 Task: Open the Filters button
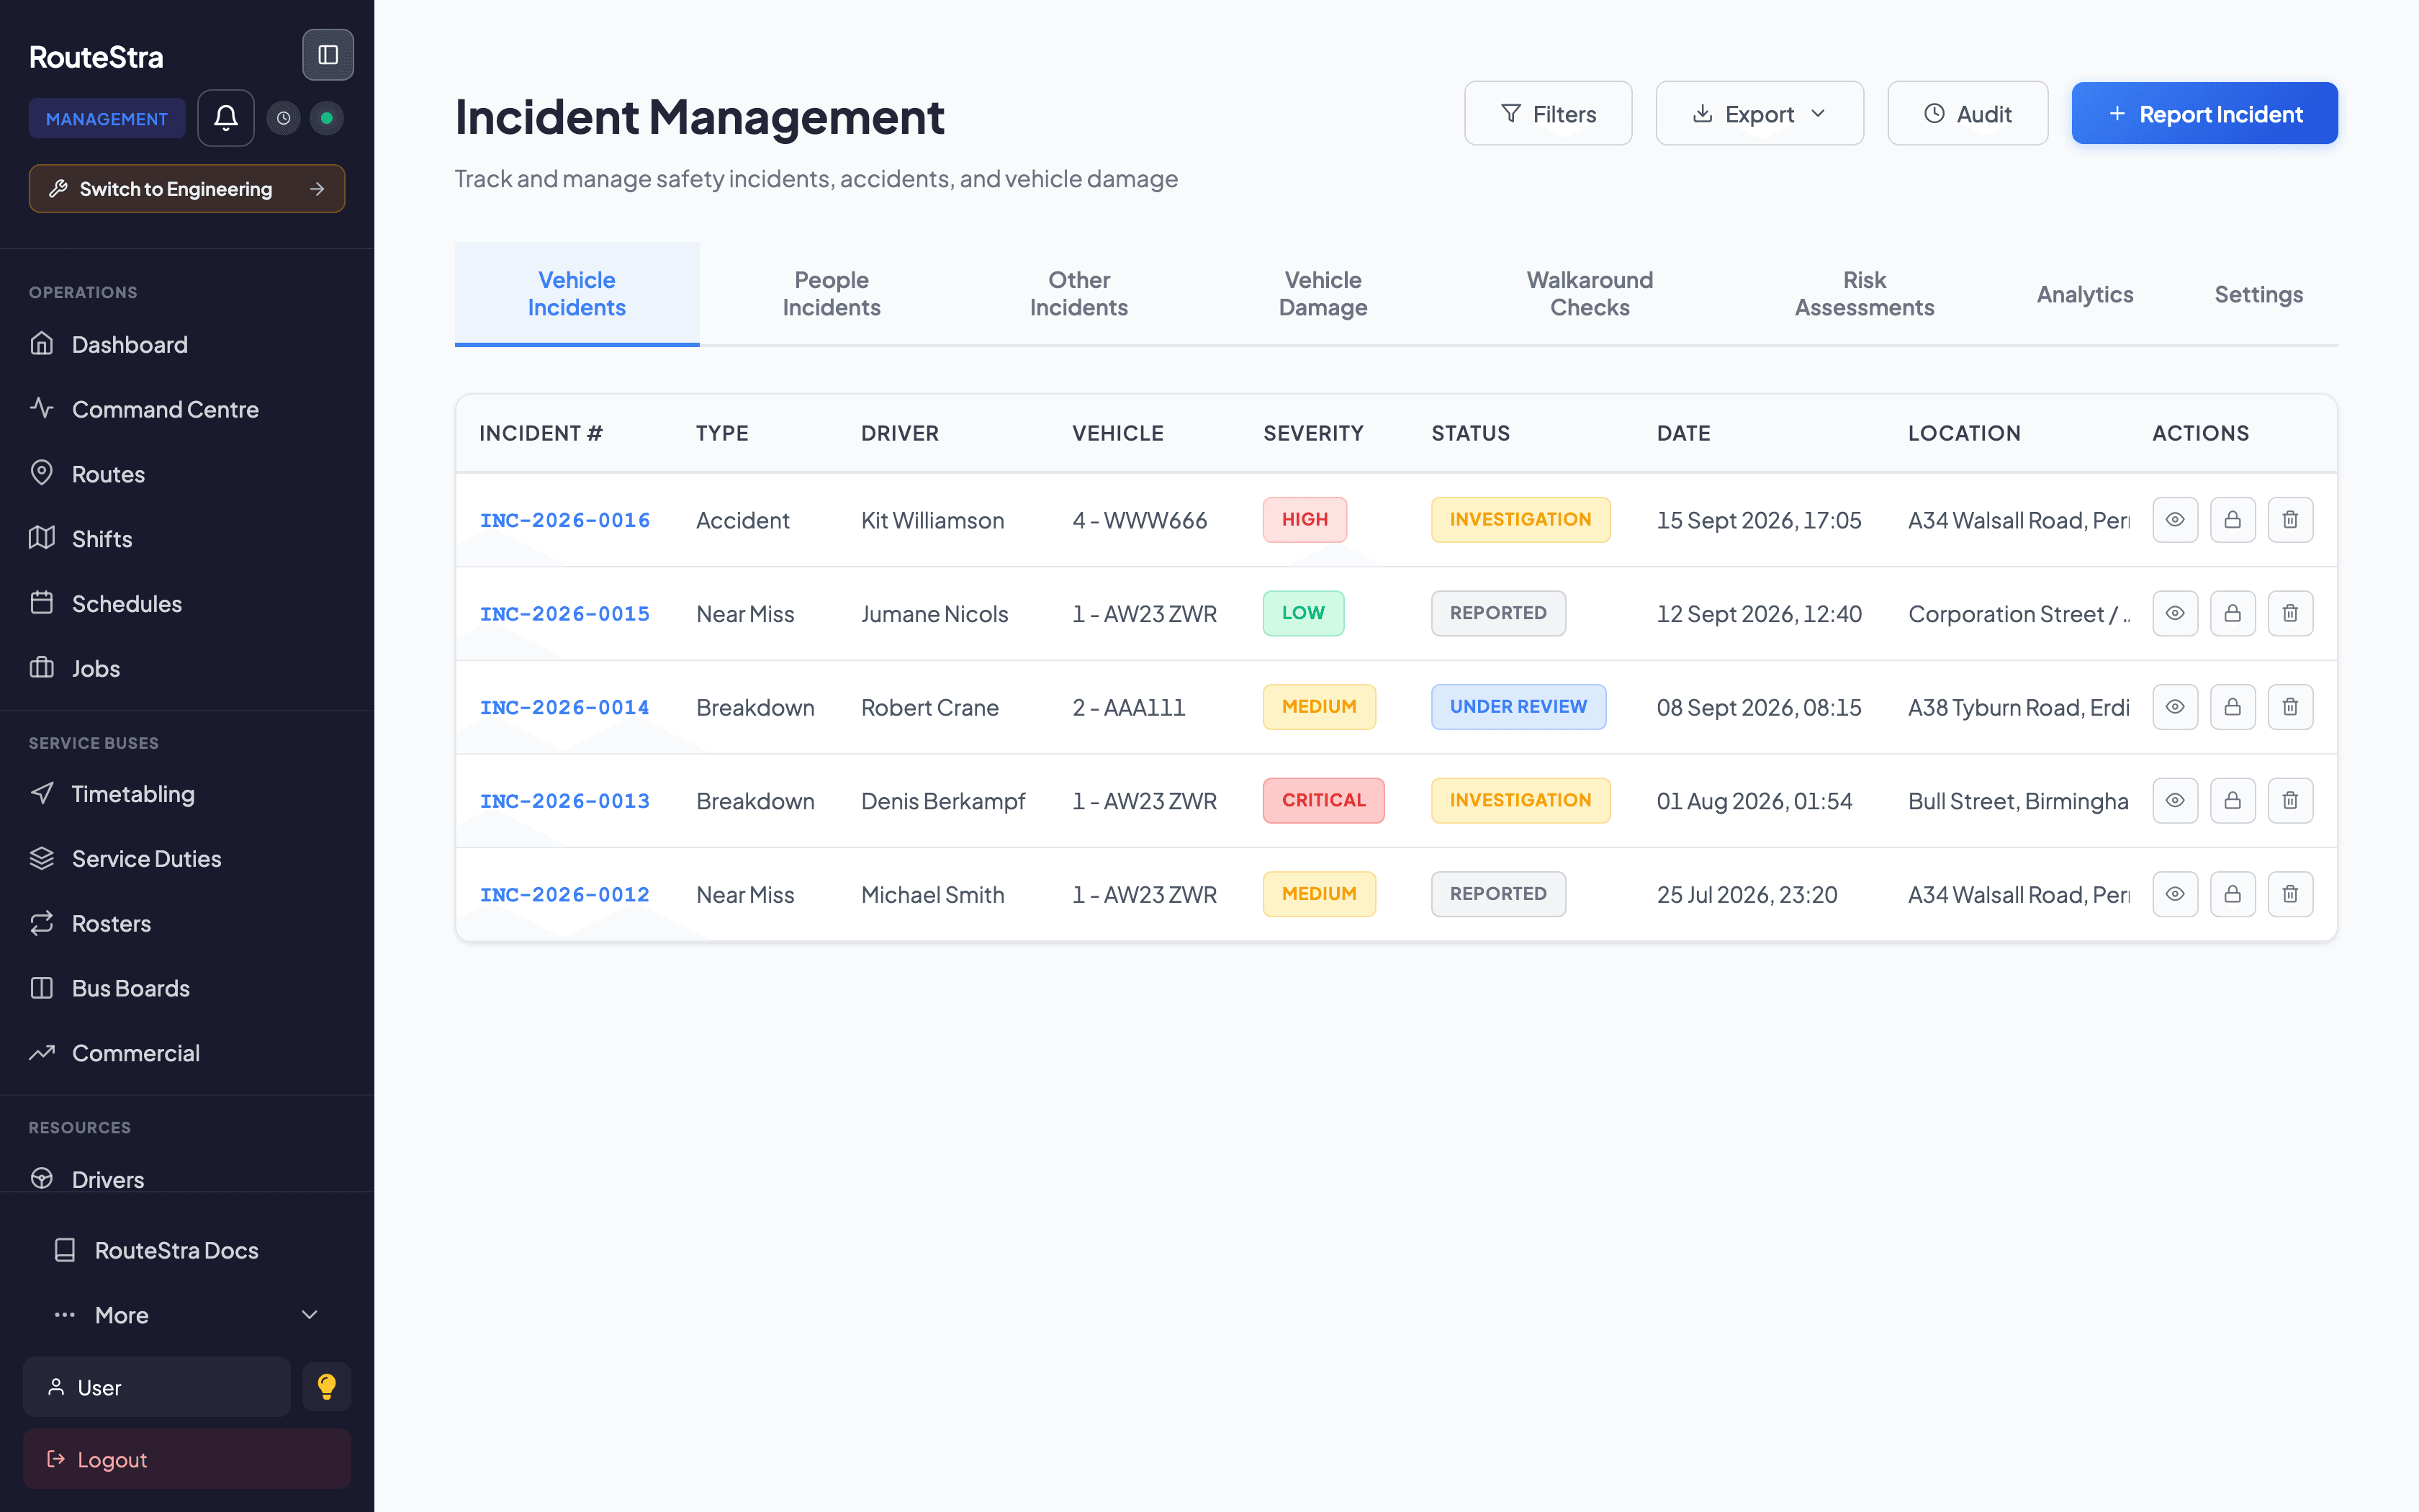[1549, 114]
